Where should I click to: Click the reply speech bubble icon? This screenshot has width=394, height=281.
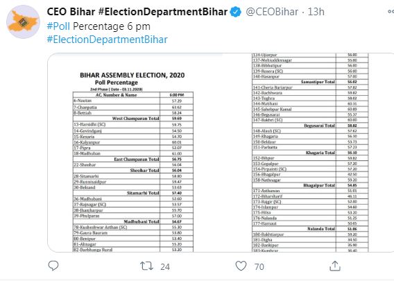53,266
